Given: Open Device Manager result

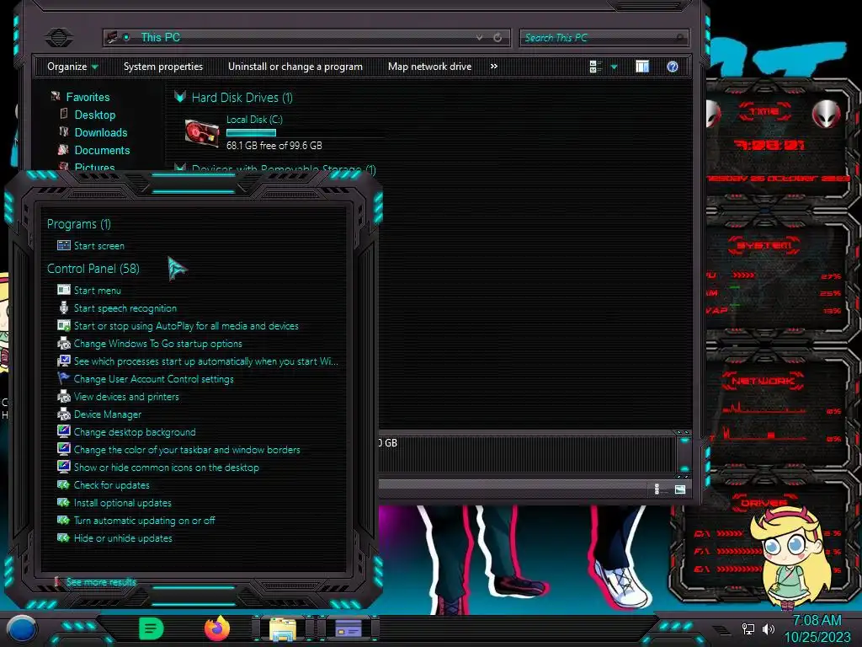Looking at the screenshot, I should tap(107, 414).
